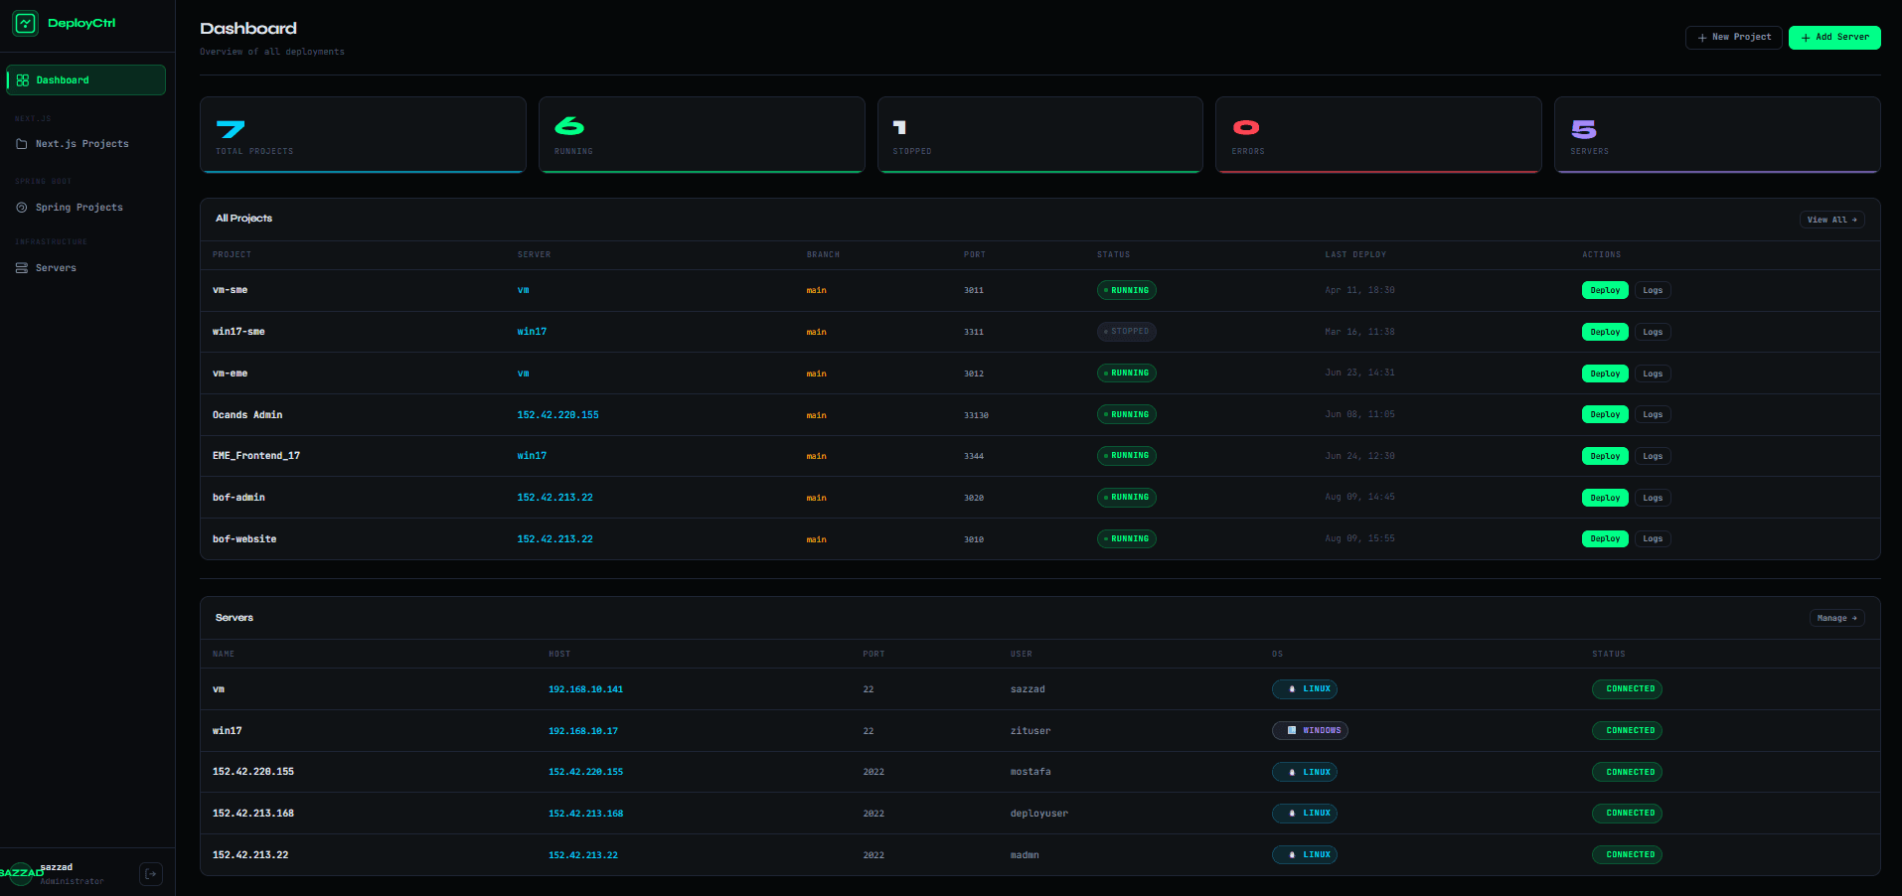Viewport: 1902px width, 896px height.
Task: Open the Dashboard menu item
Action: [86, 80]
